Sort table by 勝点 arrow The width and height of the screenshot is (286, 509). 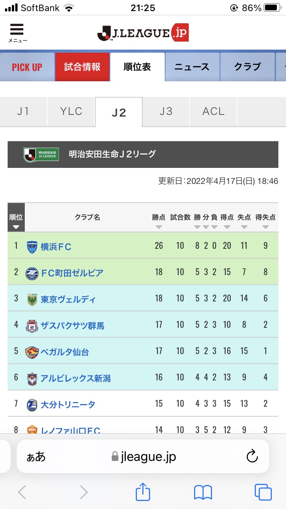[159, 227]
